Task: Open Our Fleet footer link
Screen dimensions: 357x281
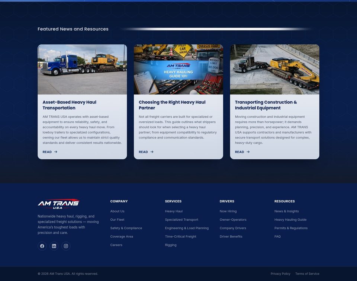Action: coord(117,220)
